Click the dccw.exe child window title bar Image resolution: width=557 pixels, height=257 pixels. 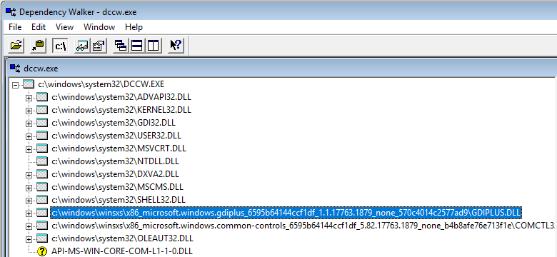282,68
